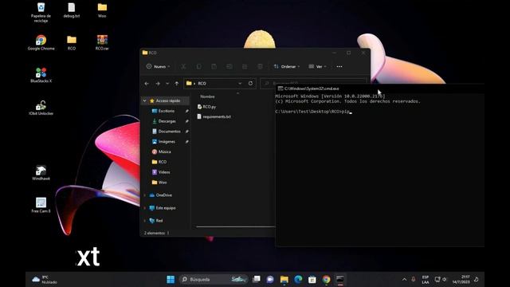Click the cmd.exe title bar icon
The height and width of the screenshot is (287, 510).
click(x=280, y=88)
